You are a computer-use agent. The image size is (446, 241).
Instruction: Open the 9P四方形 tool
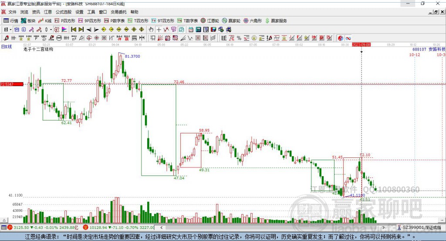[x=90, y=21]
